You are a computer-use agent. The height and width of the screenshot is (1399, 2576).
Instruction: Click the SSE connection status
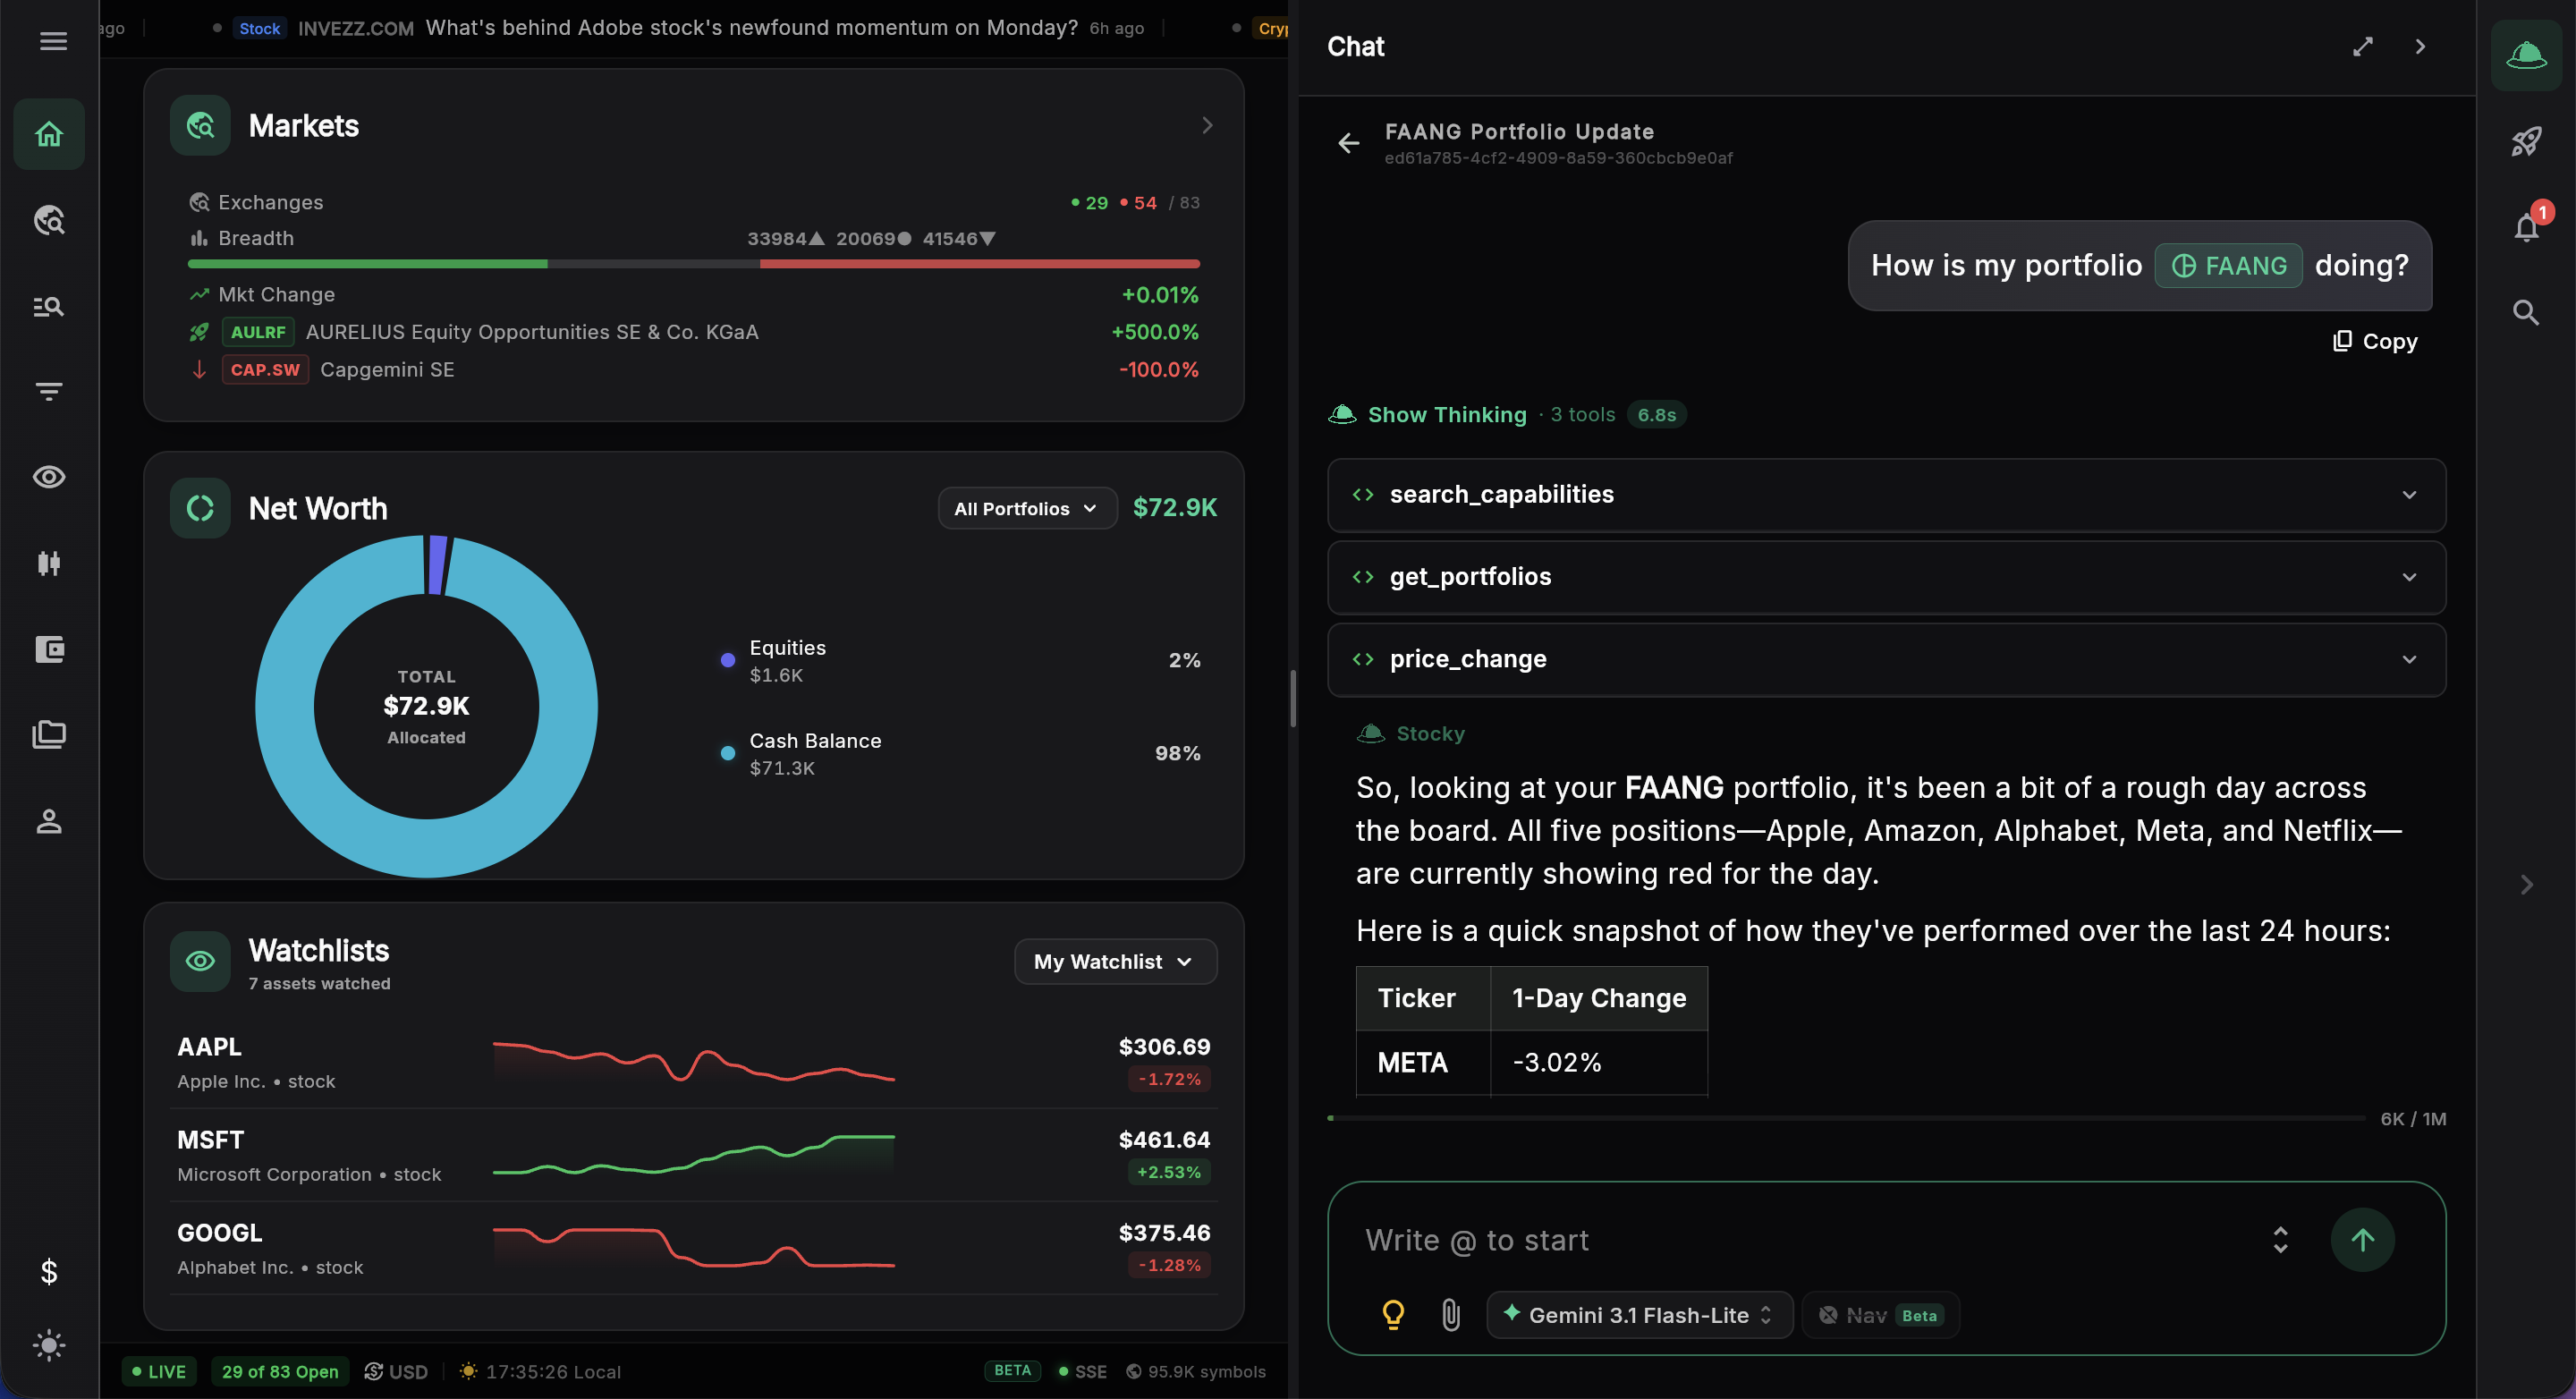click(x=1082, y=1372)
